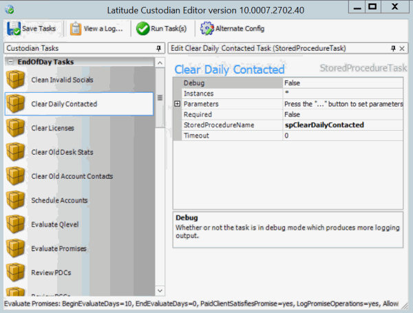Maximize the Latitude Custodian Editor window
Screen dimensions: 413x313
pyautogui.click(x=372, y=7)
